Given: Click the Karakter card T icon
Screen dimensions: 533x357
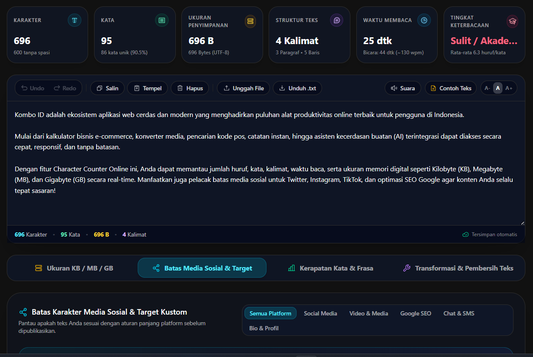Looking at the screenshot, I should coord(75,20).
